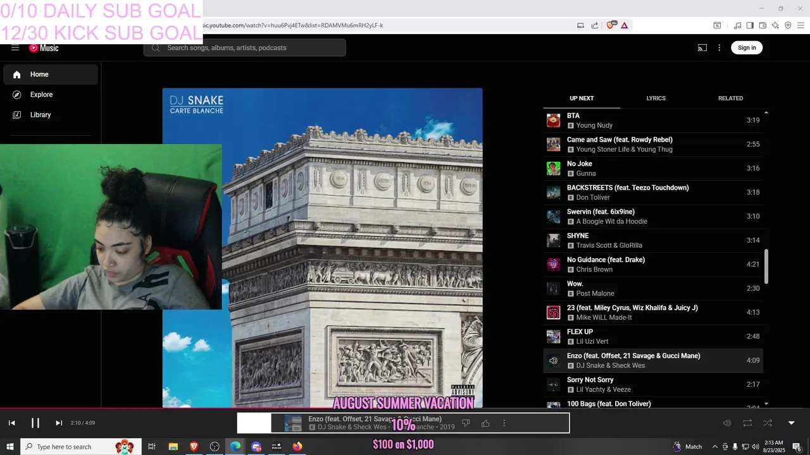Click the No Joke green thumbnail
This screenshot has height=455, width=810.
point(554,169)
